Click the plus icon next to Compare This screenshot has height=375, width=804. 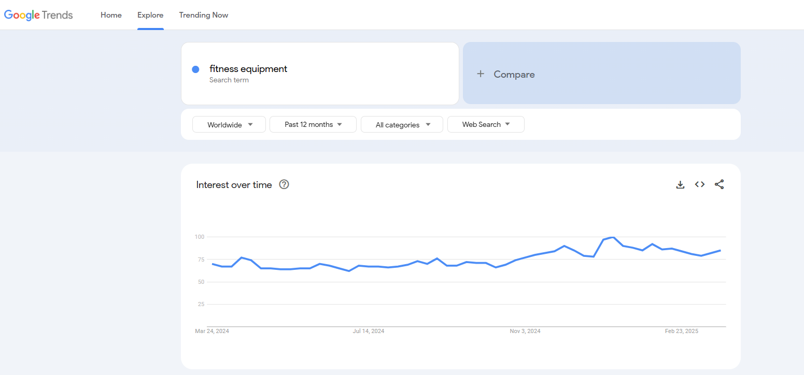(481, 74)
